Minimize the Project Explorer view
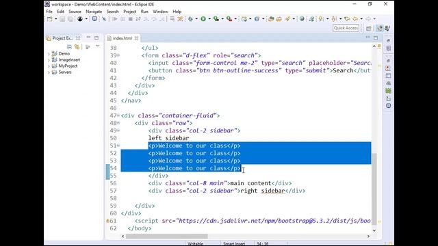438x246 pixels. click(x=88, y=38)
